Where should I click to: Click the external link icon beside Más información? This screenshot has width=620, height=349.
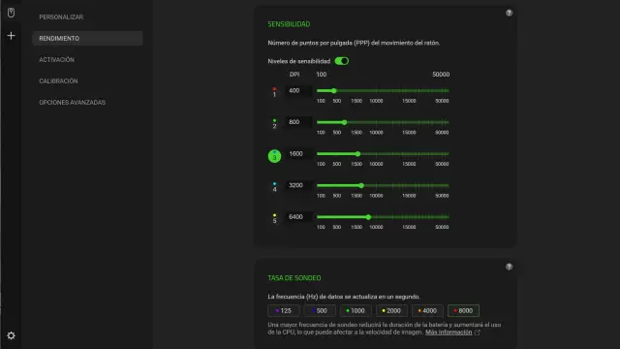pyautogui.click(x=478, y=333)
